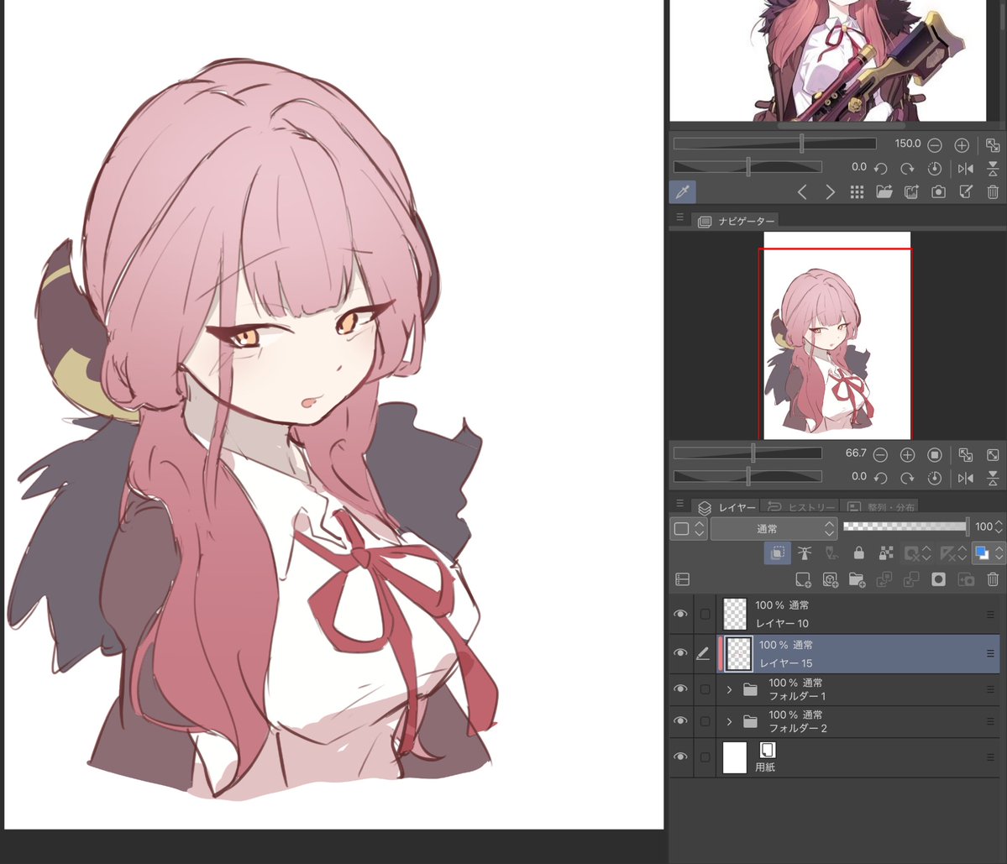Hide フォルダー 2
This screenshot has height=864, width=1007.
tap(680, 721)
